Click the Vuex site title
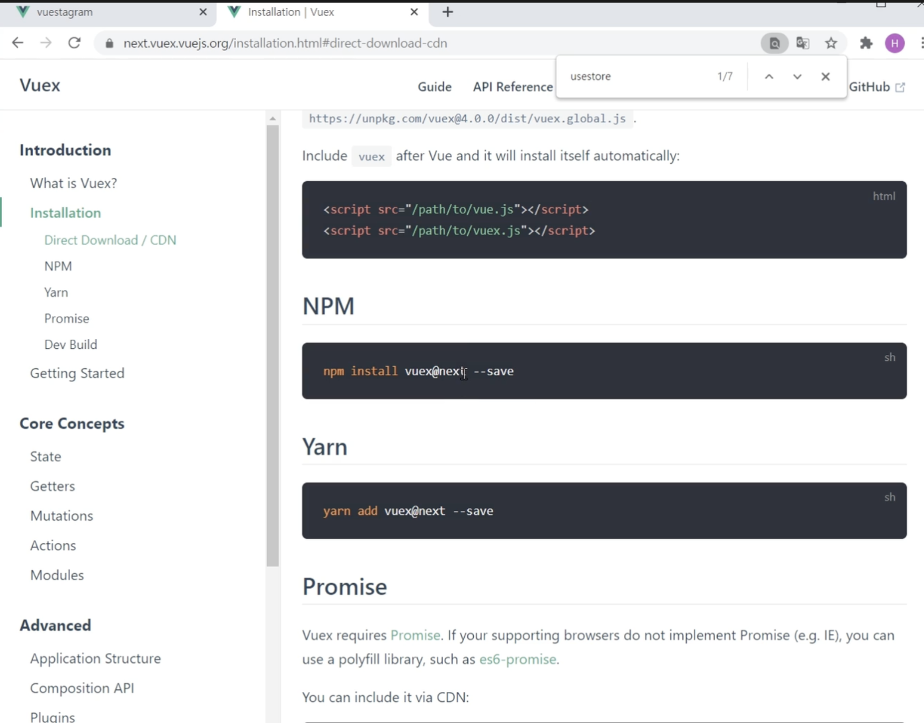This screenshot has width=924, height=723. 40,85
